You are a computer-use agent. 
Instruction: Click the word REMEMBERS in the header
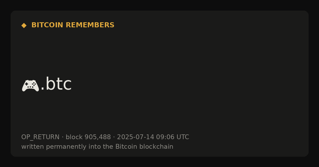click(90, 25)
